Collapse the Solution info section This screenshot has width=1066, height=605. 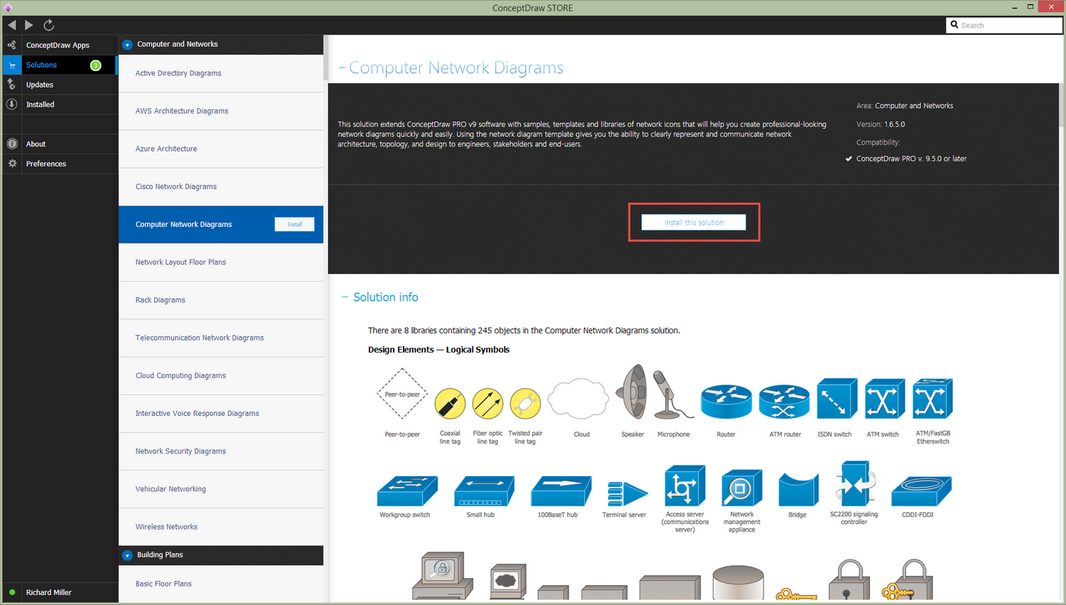coord(345,297)
